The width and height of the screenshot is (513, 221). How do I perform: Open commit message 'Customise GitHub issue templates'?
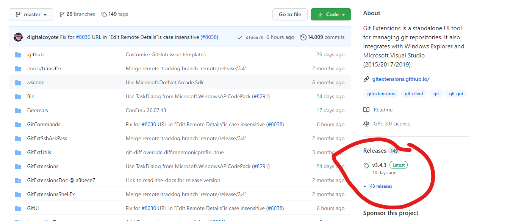[166, 54]
